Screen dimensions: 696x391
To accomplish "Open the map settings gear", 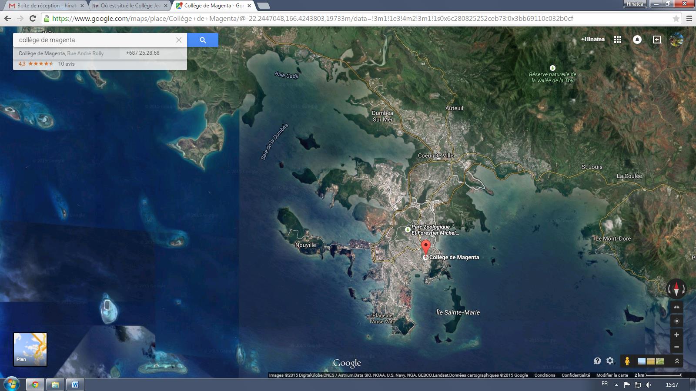I will pos(610,361).
